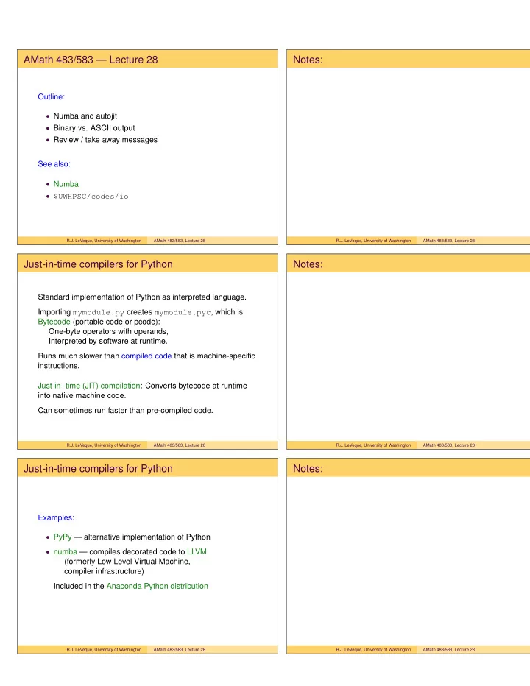
Task: Click the lowercase numba link in Examples
Action: [66, 552]
